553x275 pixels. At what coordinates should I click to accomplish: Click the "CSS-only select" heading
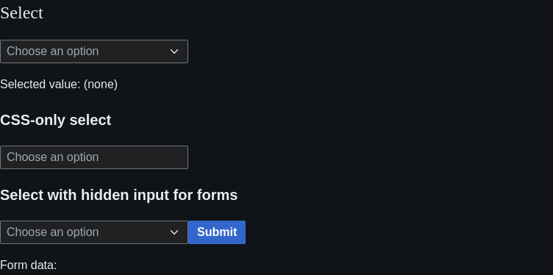click(x=56, y=121)
